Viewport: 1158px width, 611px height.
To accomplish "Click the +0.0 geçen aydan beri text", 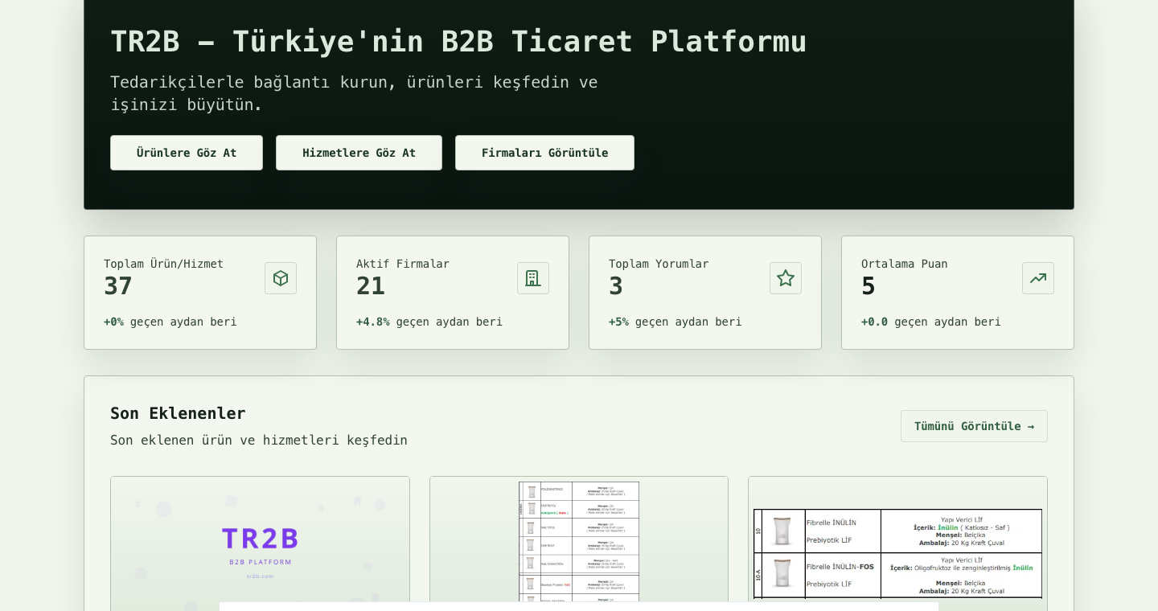I will 931,322.
